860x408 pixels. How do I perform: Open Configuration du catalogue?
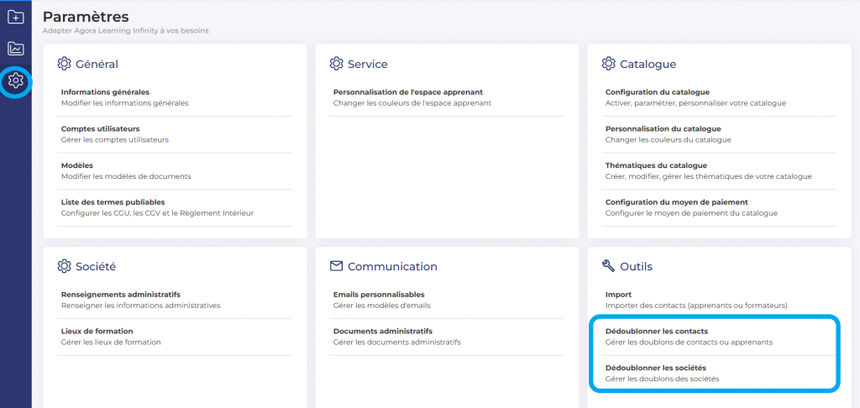point(721,97)
